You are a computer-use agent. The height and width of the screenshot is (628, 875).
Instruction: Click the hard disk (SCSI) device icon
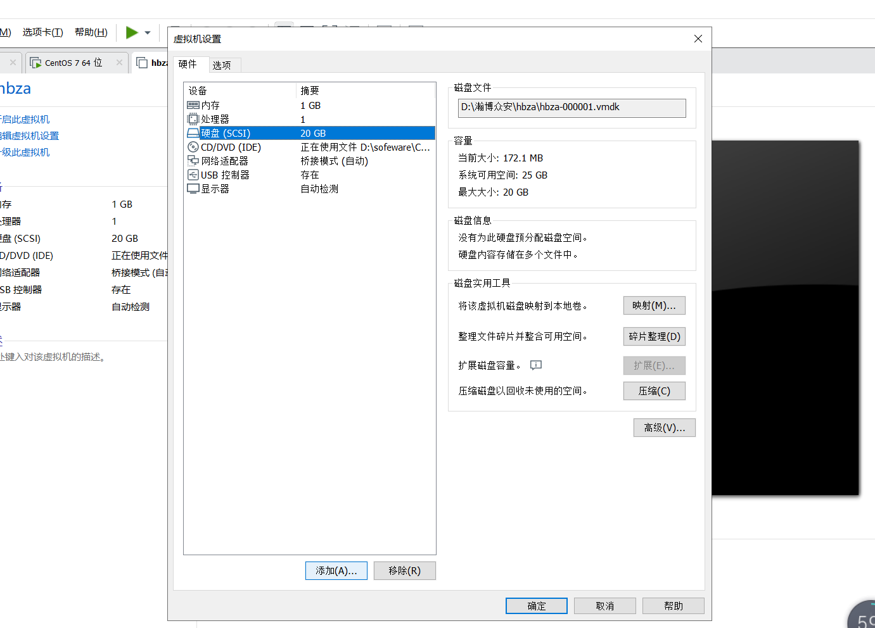pos(193,133)
